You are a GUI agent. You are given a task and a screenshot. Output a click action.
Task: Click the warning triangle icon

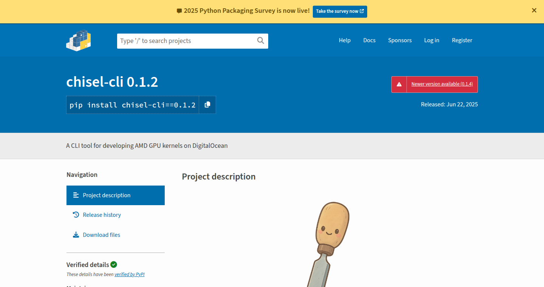click(399, 84)
